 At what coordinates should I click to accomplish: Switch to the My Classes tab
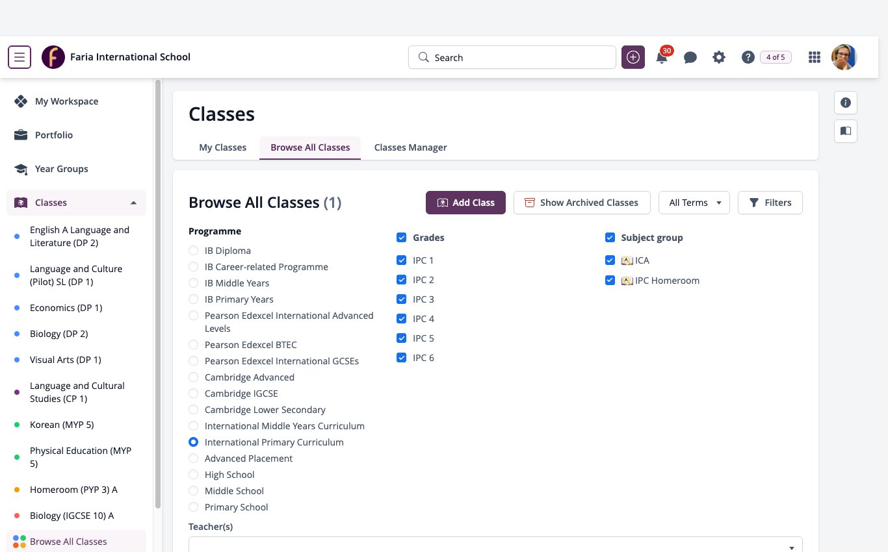(x=222, y=147)
